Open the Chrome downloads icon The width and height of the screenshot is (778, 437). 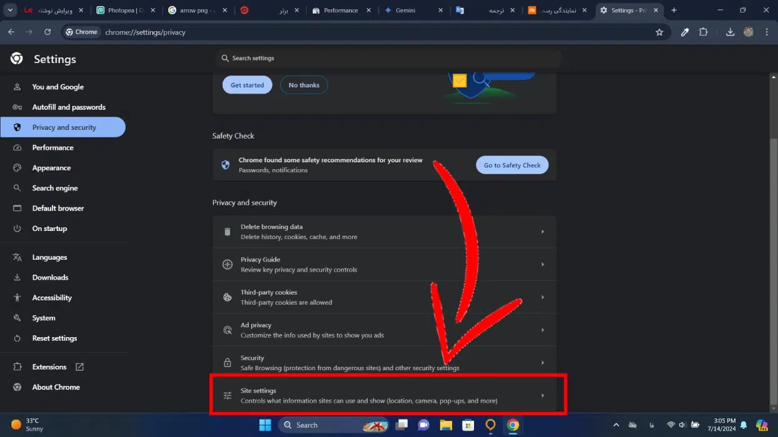730,32
